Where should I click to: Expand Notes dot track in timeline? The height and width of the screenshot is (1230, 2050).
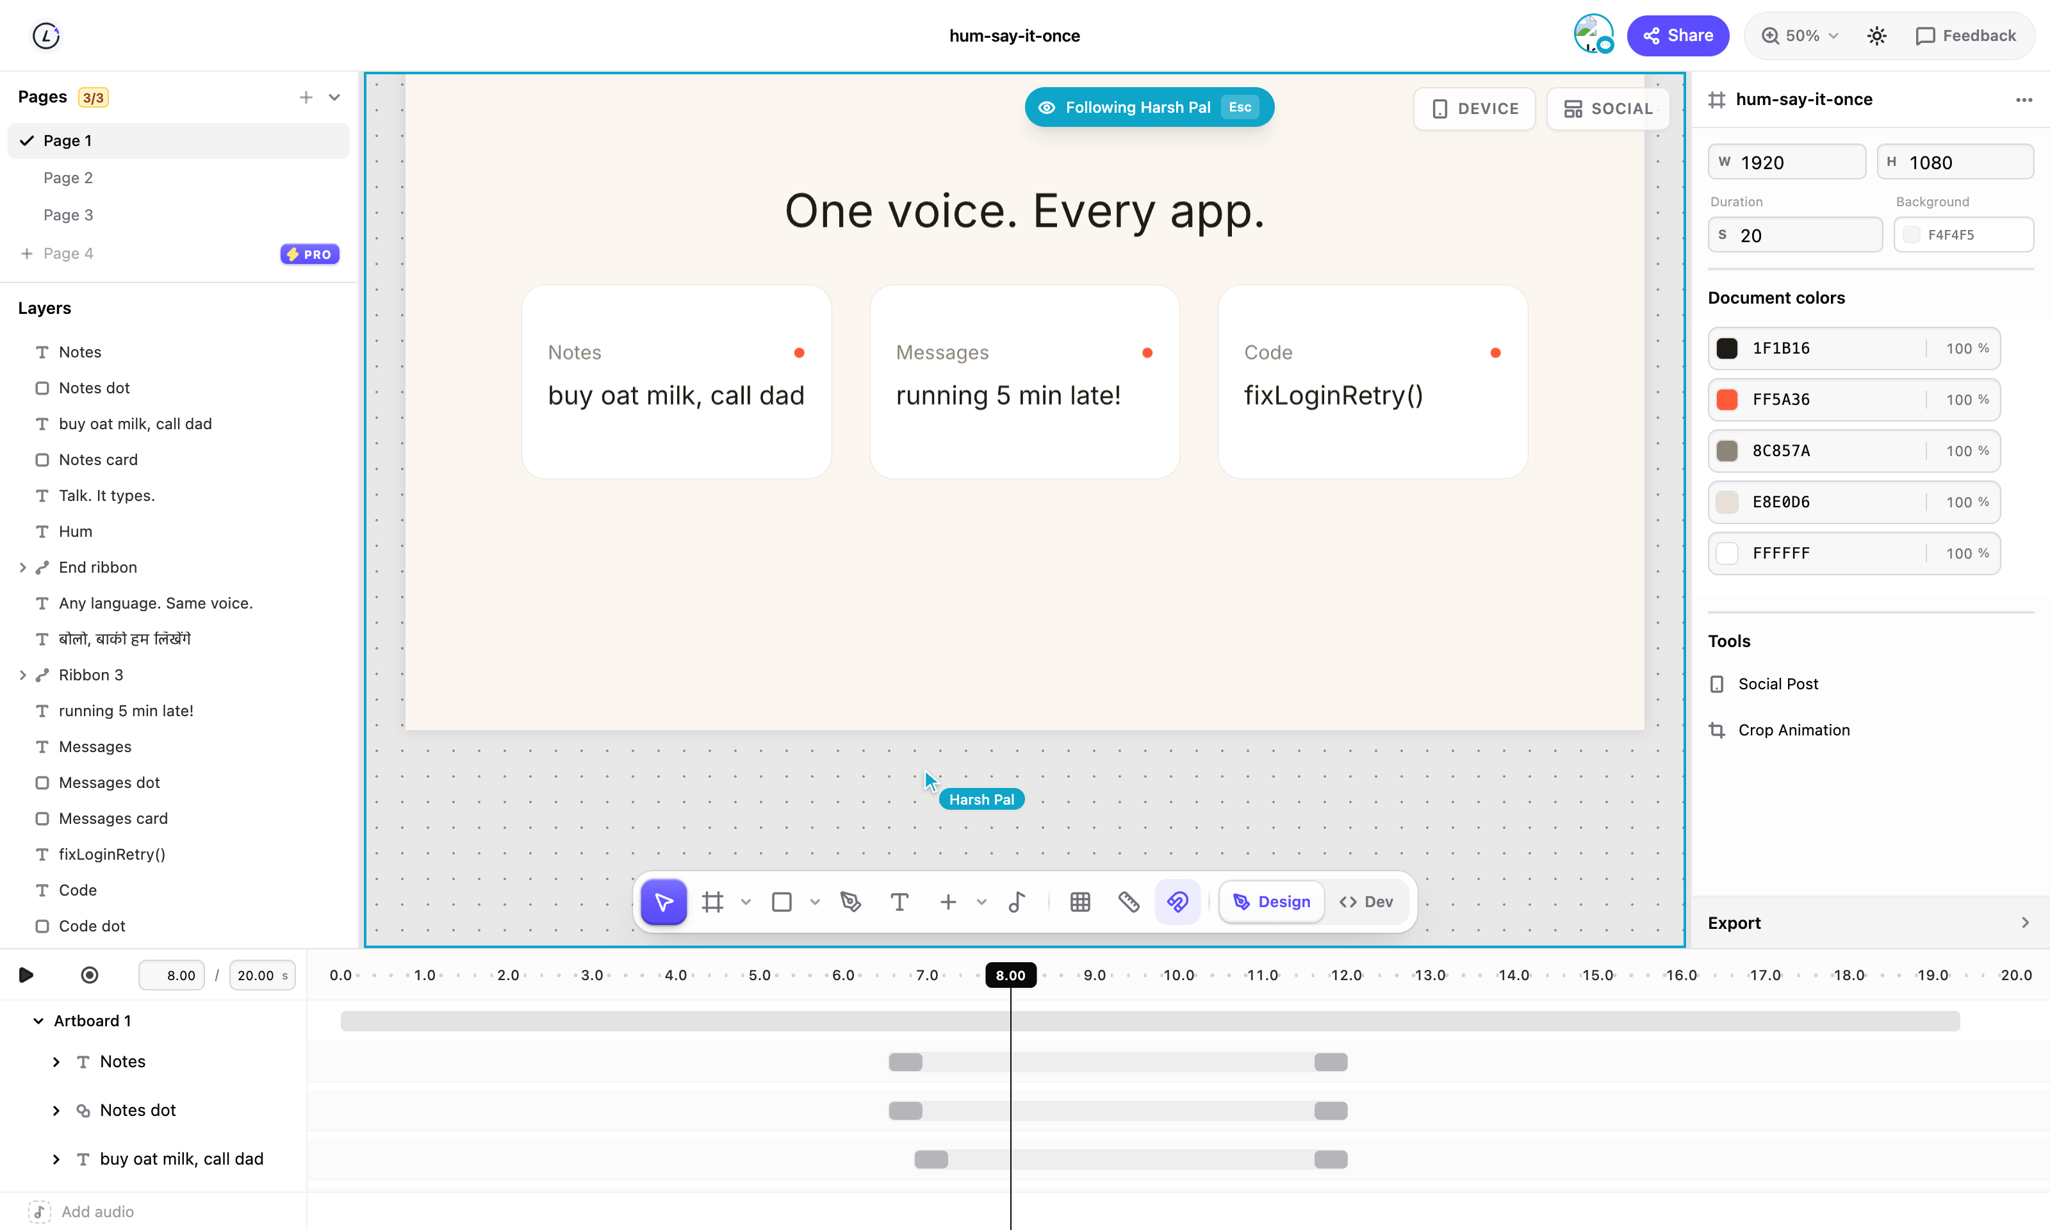56,1111
